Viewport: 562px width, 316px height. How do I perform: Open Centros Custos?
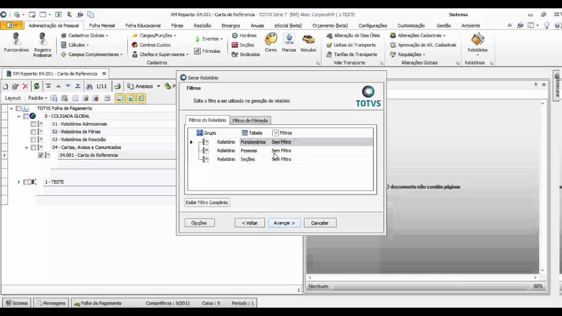pos(151,45)
